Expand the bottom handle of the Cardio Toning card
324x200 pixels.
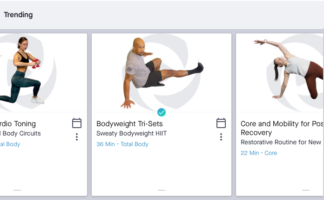(17, 190)
